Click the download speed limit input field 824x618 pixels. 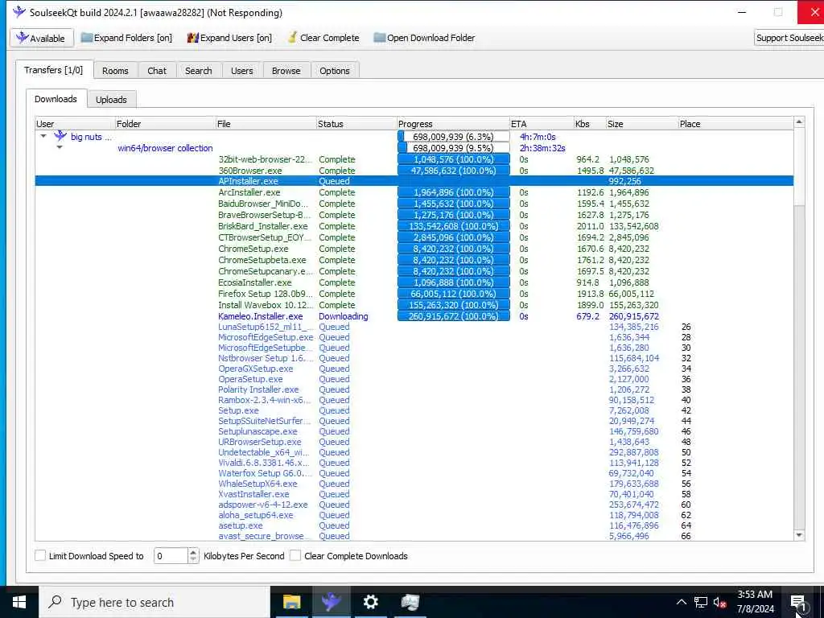coord(171,555)
